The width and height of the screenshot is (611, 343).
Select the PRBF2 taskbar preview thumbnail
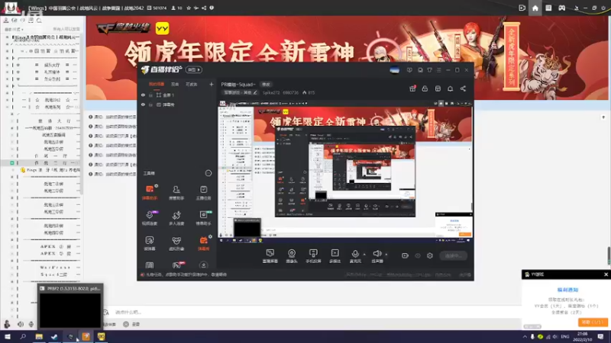click(70, 306)
